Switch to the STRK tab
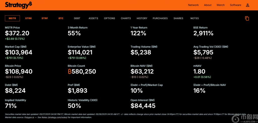 28,18
